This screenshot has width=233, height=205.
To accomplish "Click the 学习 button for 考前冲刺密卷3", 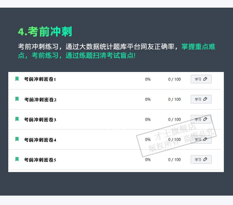I will point(201,119).
